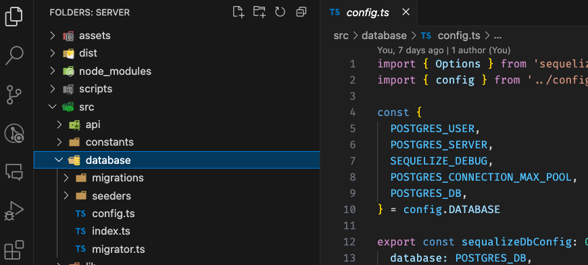Open index.ts in the file tree
Viewport: 588px width, 265px height.
click(111, 231)
